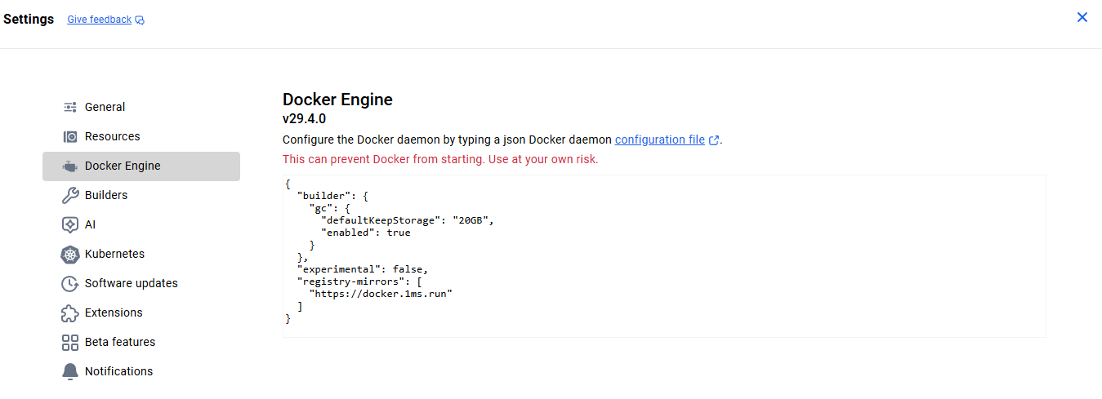
Task: Click the AI sparkle icon
Action: point(70,224)
